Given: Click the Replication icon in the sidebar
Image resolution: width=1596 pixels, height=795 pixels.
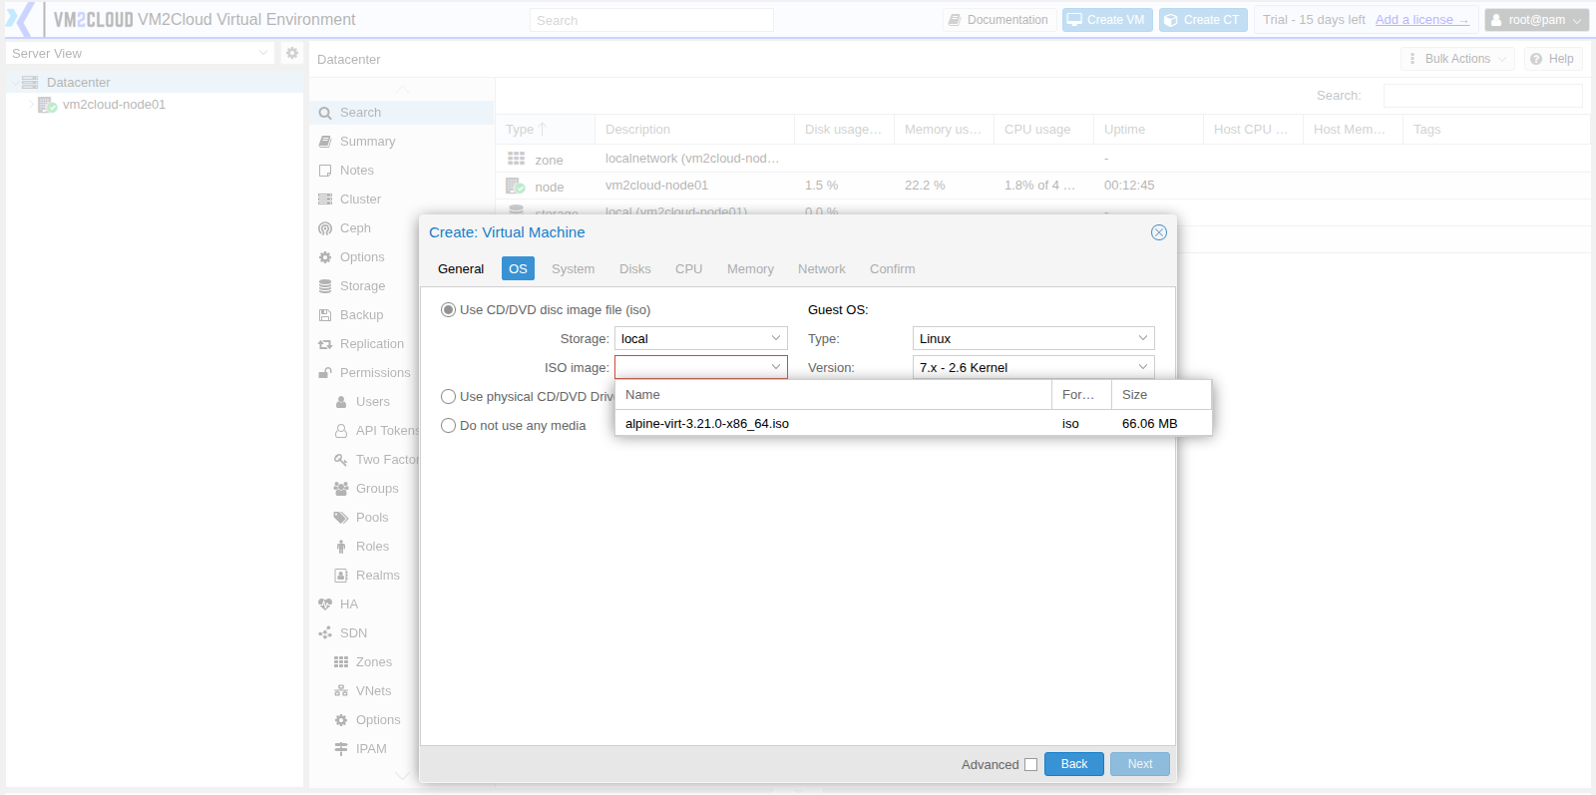Looking at the screenshot, I should tap(325, 344).
